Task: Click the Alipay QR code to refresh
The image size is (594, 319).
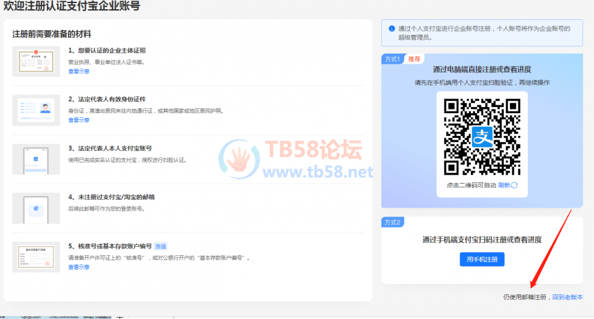Action: (x=482, y=137)
